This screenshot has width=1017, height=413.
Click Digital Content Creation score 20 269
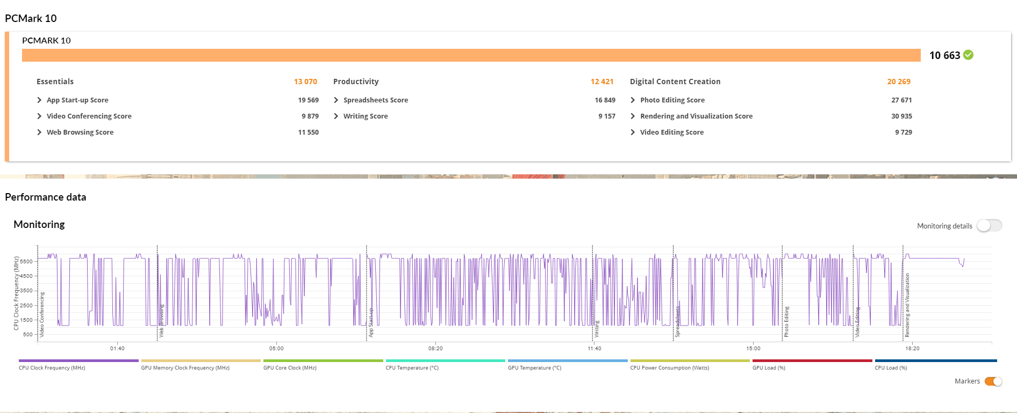click(899, 82)
